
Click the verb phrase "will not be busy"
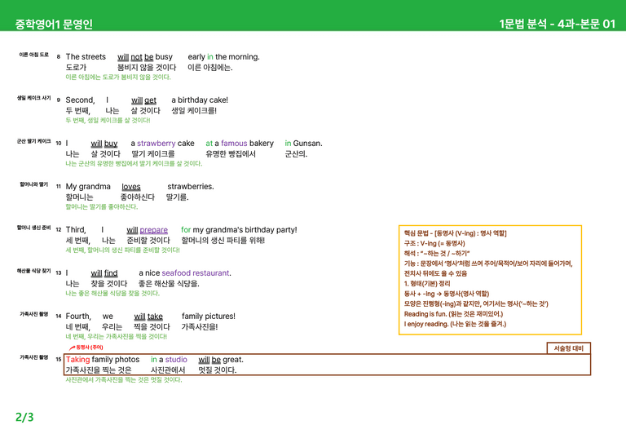[x=145, y=57]
